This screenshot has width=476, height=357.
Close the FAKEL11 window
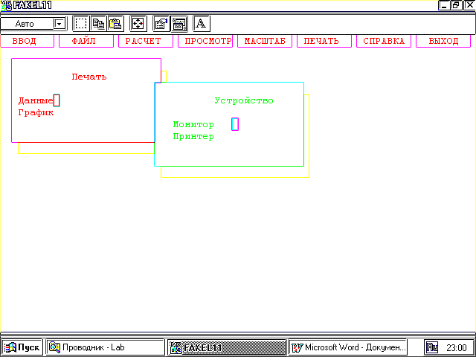pyautogui.click(x=468, y=5)
